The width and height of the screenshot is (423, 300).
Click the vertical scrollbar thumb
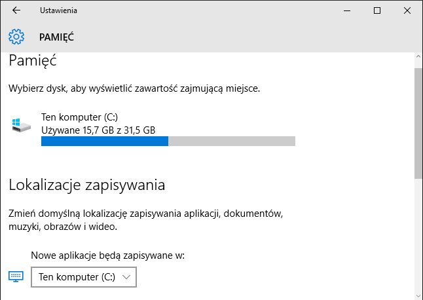pos(418,123)
